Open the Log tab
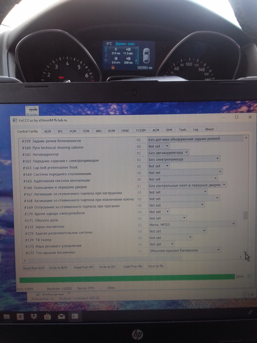 click(196, 129)
